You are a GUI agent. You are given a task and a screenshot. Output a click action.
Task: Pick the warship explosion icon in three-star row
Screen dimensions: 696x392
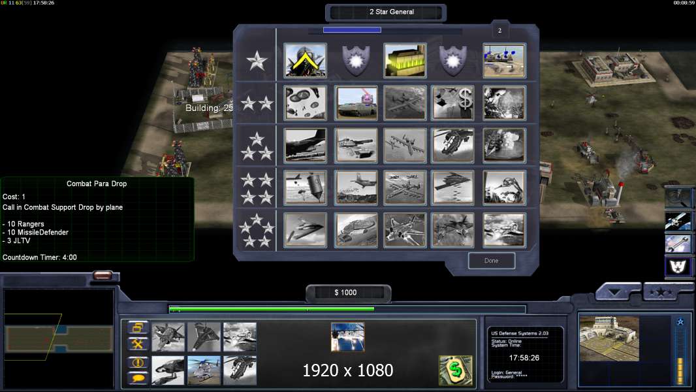click(x=504, y=146)
